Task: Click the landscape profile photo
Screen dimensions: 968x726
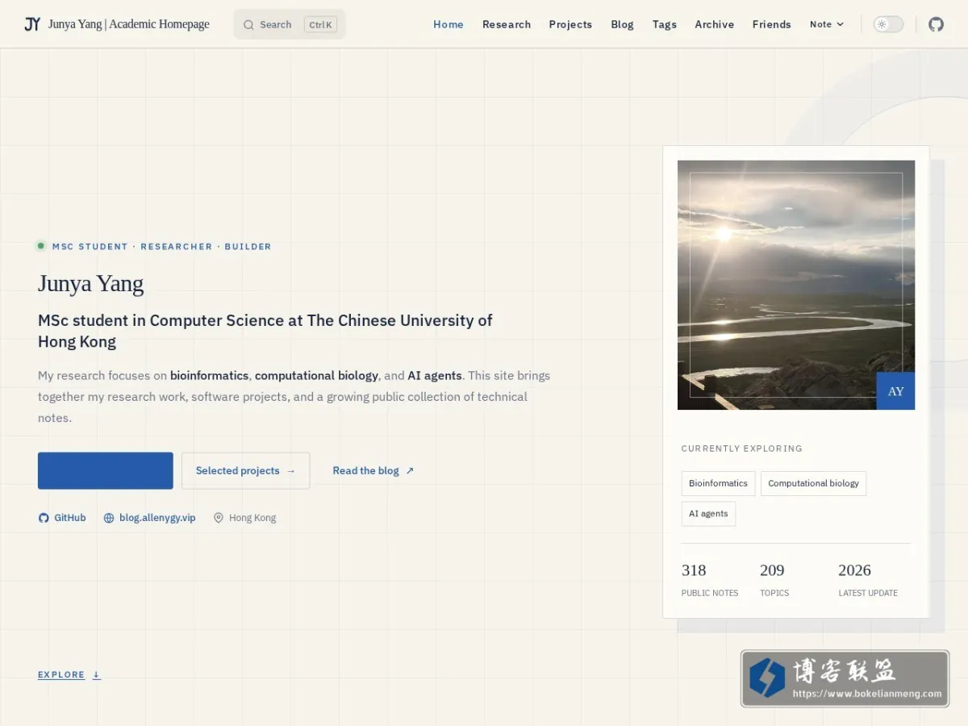Action: [796, 285]
